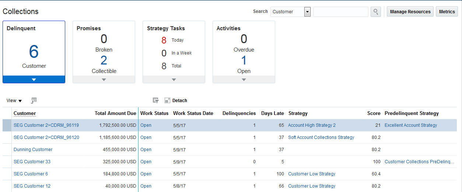Open Account High Strategy 2 link
The height and width of the screenshot is (192, 462).
[312, 125]
